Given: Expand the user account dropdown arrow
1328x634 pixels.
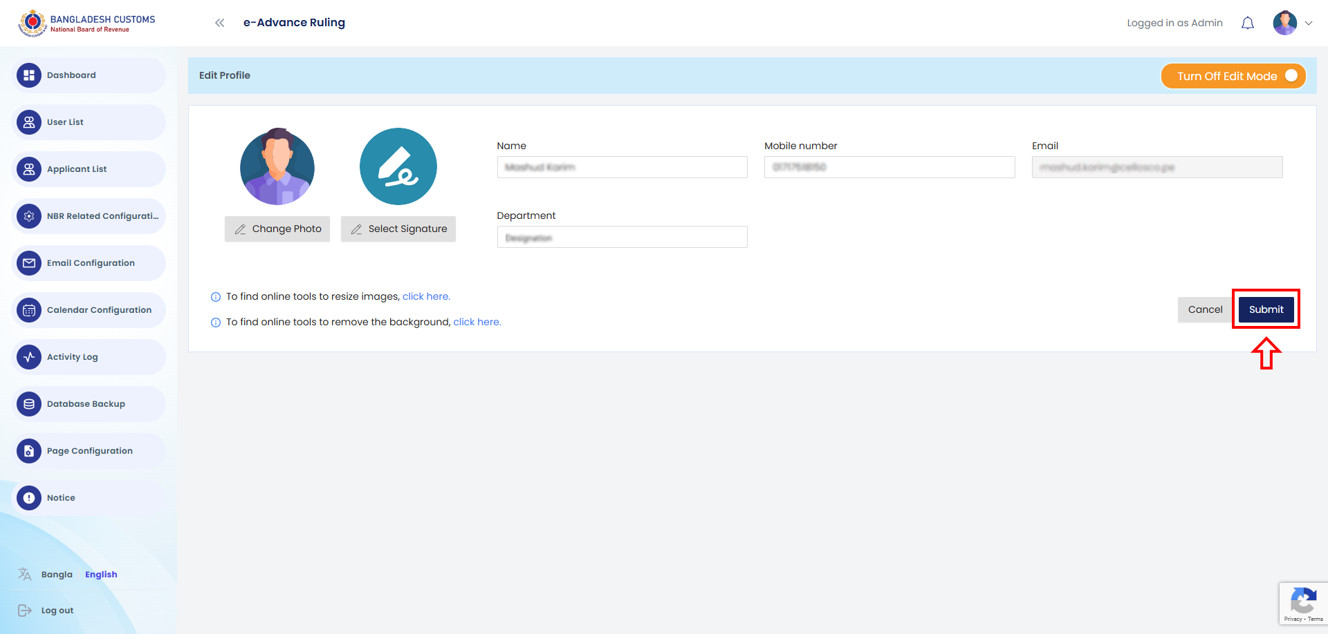Looking at the screenshot, I should coord(1309,23).
